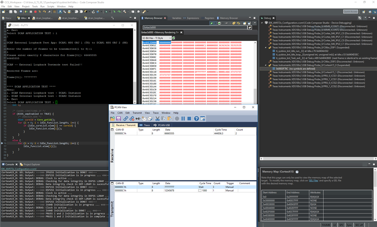Start recording with the Record icon in PCAN-View

point(177,119)
